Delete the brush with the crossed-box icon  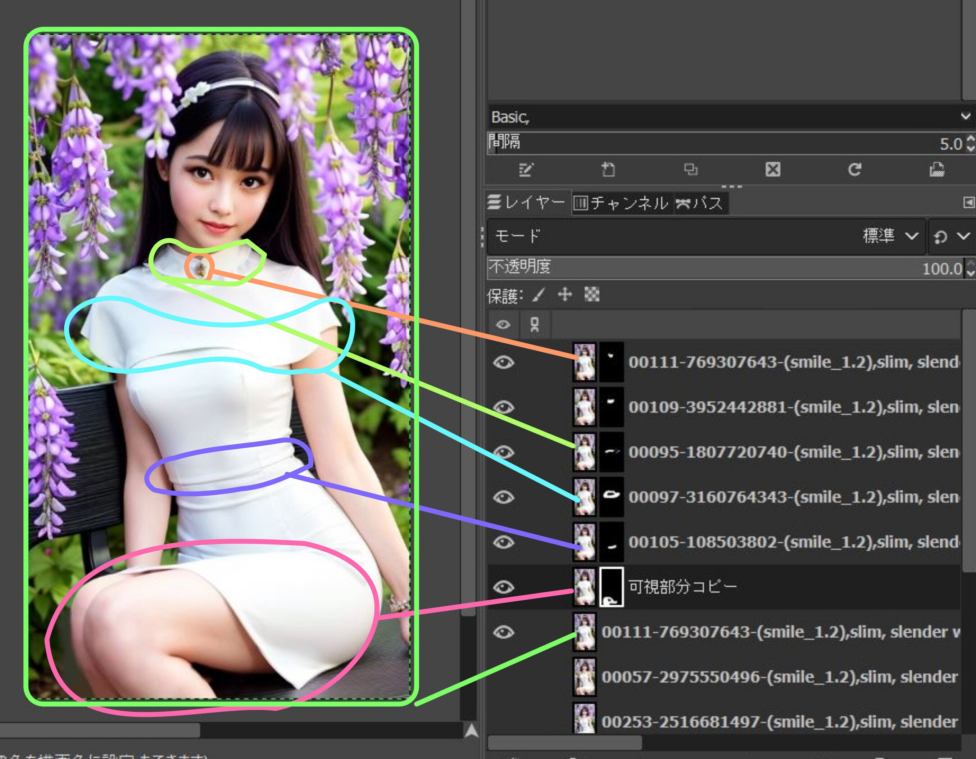point(773,170)
